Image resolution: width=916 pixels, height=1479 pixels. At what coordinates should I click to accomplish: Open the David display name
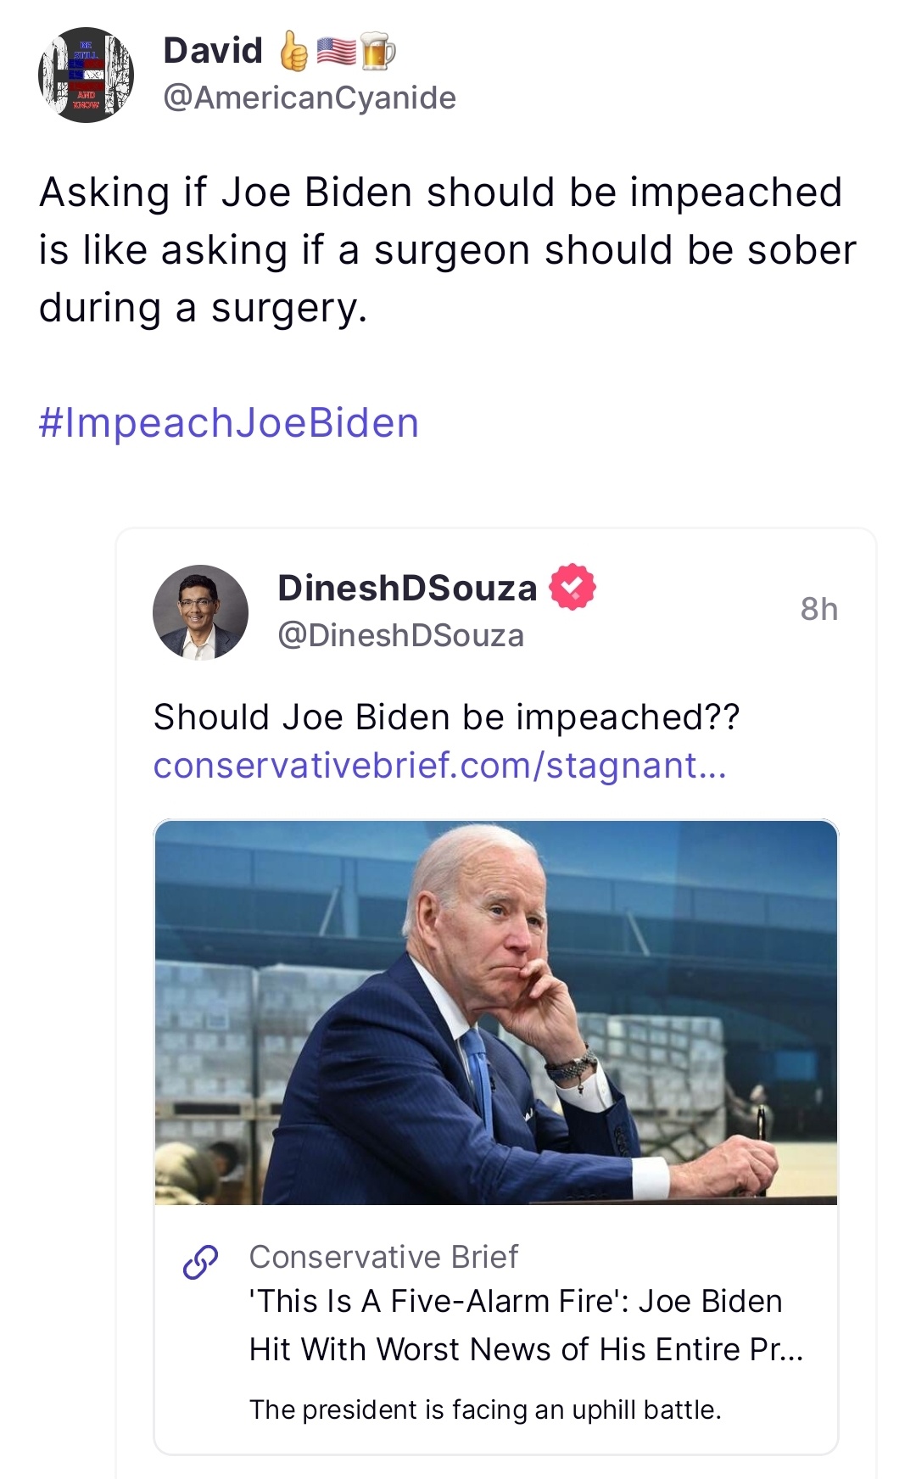point(213,51)
